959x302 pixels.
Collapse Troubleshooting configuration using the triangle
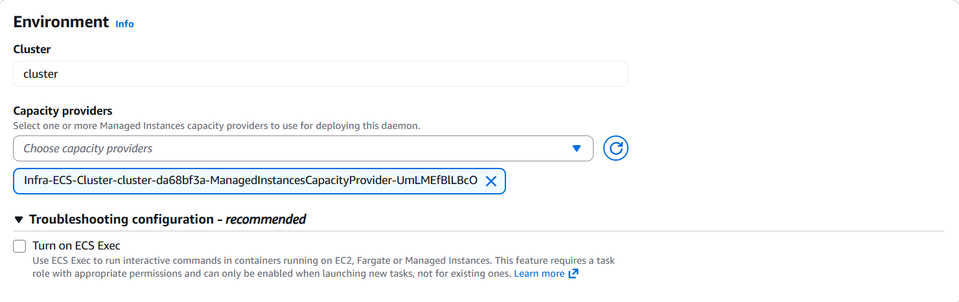(x=19, y=220)
